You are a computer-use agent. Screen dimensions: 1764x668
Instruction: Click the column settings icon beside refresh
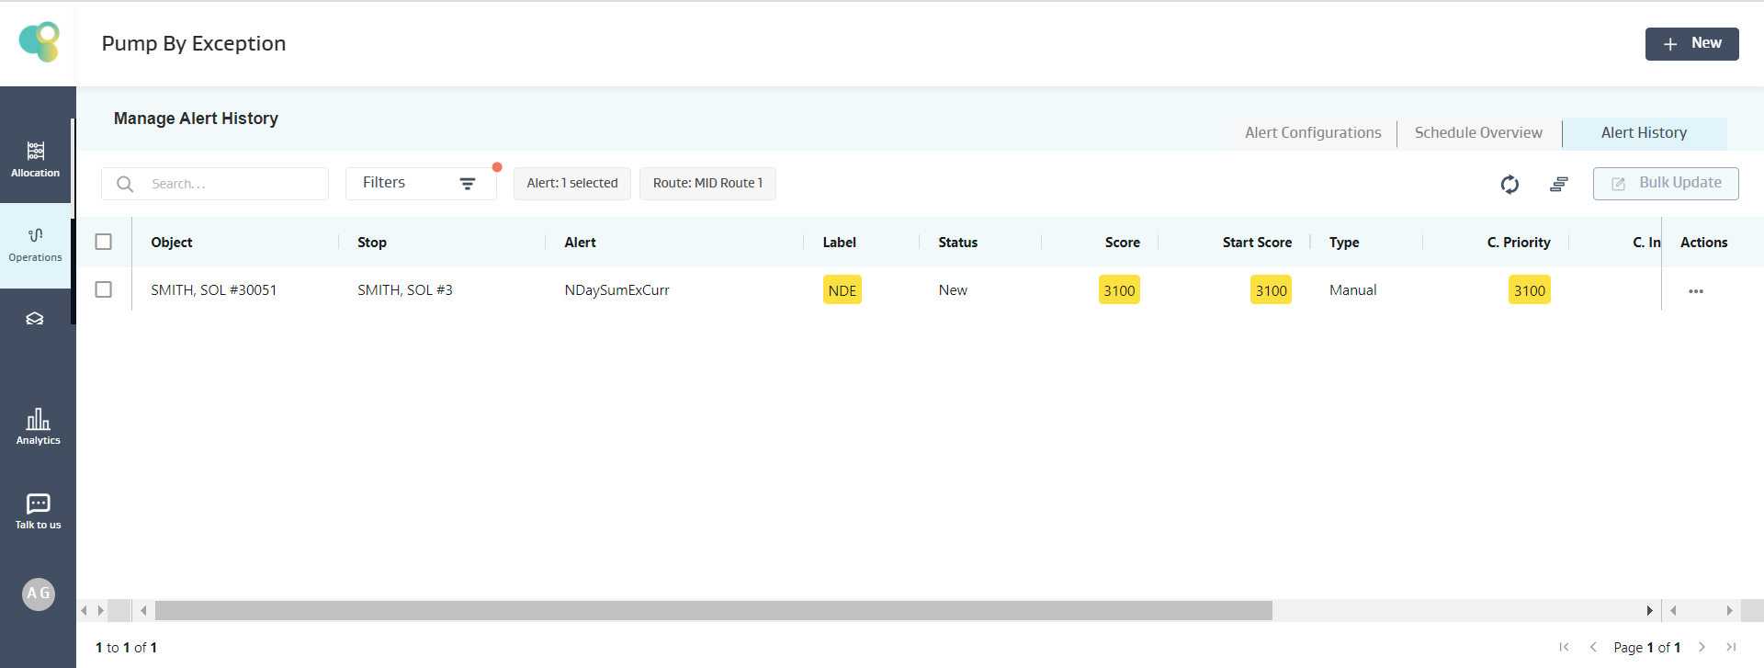(x=1558, y=184)
